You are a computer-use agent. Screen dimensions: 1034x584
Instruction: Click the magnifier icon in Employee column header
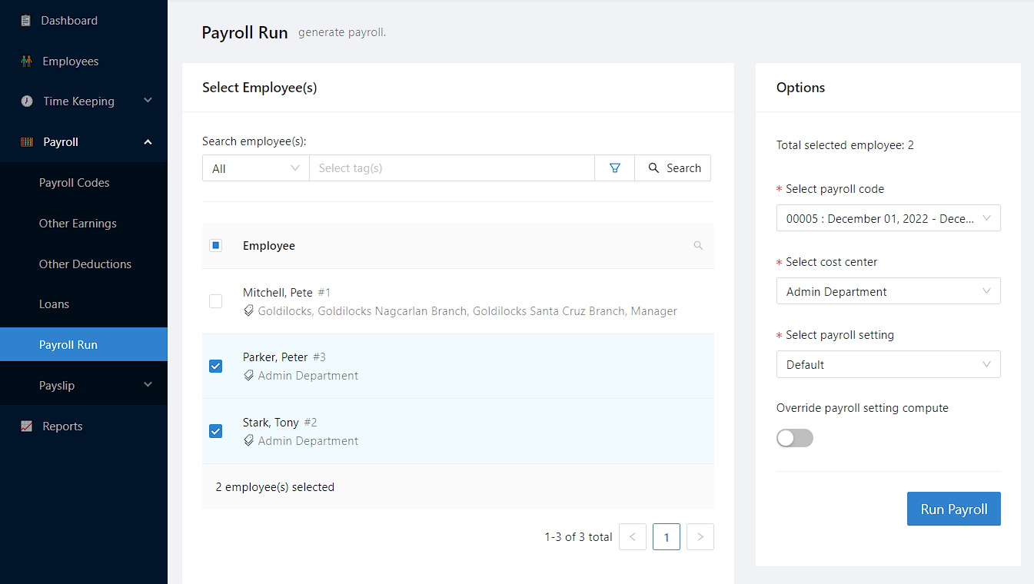[698, 246]
